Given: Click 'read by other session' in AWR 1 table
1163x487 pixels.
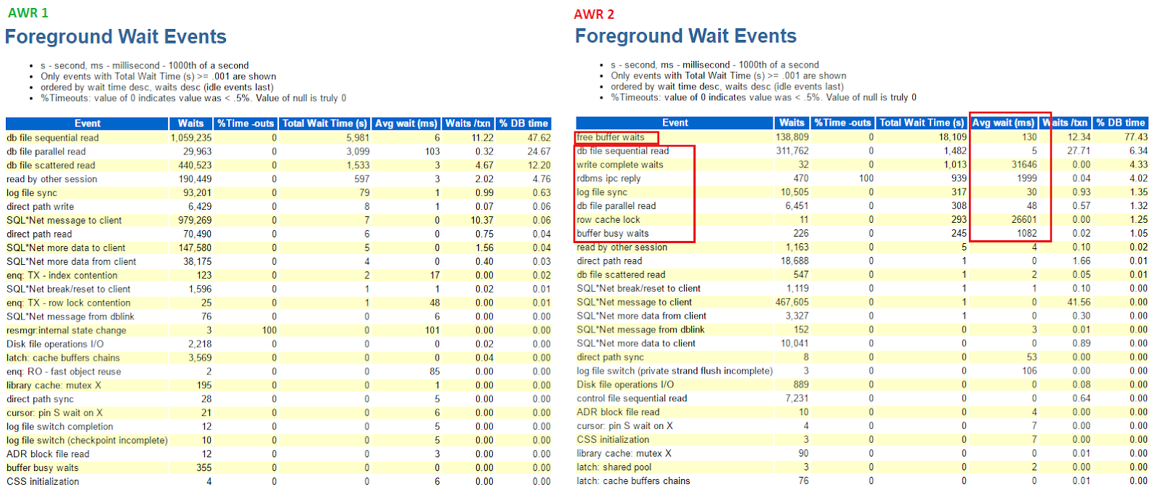Looking at the screenshot, I should click(x=52, y=179).
